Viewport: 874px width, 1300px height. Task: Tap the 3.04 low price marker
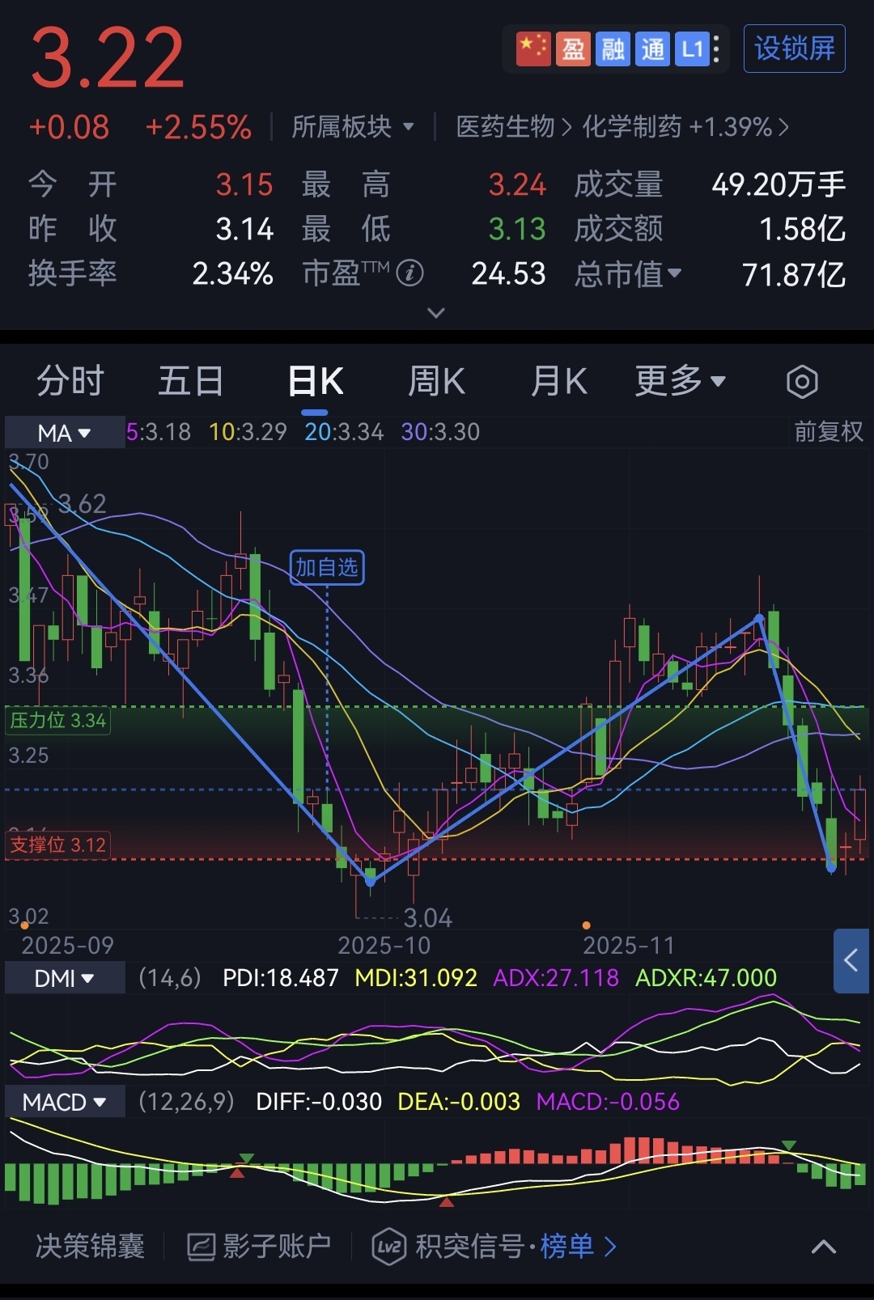click(x=428, y=918)
